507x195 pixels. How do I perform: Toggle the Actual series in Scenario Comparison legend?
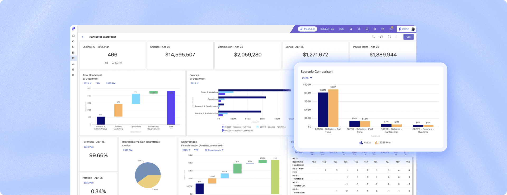[x=365, y=143]
